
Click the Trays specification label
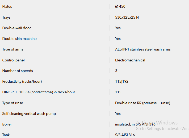click(x=6, y=18)
